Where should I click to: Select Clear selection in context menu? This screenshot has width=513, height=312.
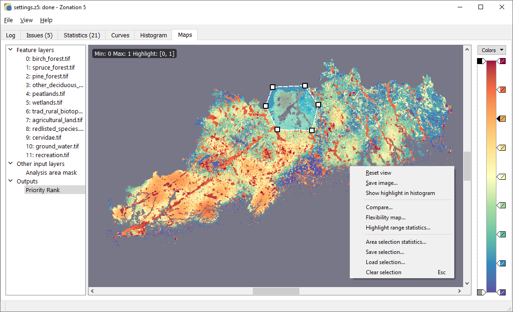click(383, 272)
